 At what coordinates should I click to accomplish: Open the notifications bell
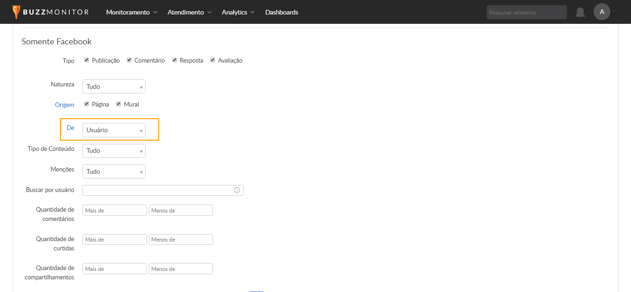[x=580, y=13]
